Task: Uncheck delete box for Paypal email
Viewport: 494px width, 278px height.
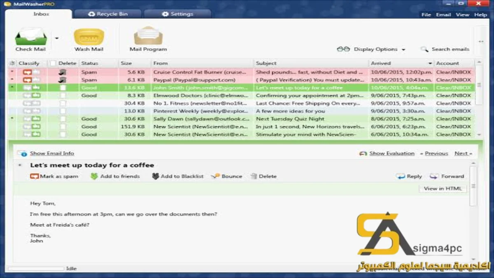Action: tap(63, 80)
